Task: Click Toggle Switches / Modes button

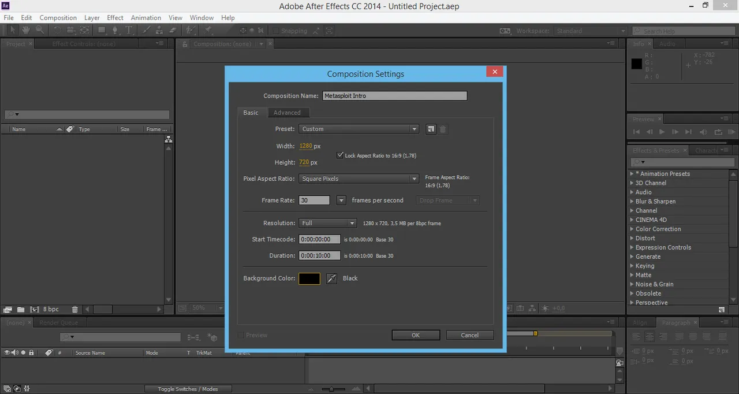Action: (188, 389)
